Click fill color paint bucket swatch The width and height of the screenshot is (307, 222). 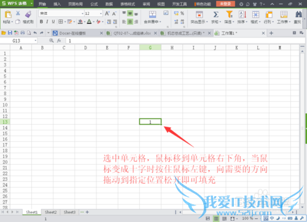(x=80, y=22)
